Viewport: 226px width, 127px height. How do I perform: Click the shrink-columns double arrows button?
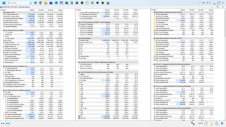pos(8,124)
